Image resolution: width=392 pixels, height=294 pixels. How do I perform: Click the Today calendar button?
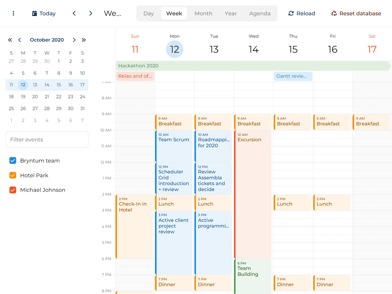[x=44, y=13]
